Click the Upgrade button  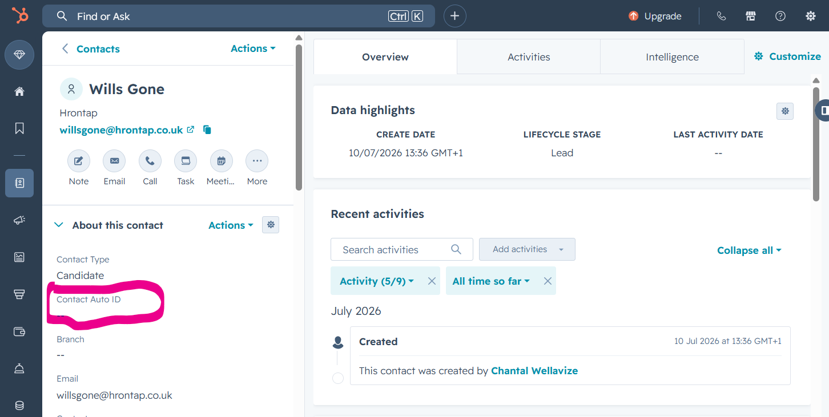tap(655, 16)
